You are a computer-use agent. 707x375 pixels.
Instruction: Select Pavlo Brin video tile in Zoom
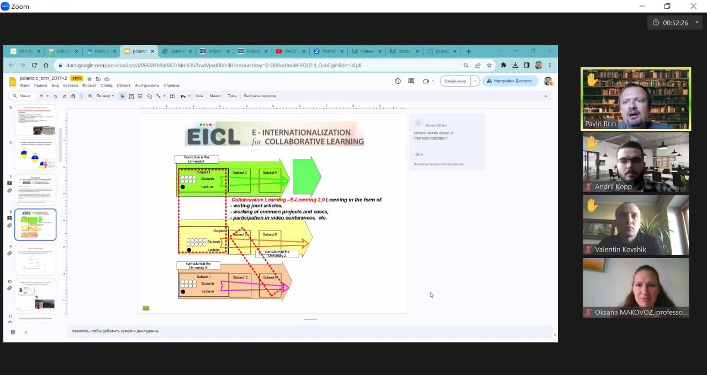pos(636,99)
